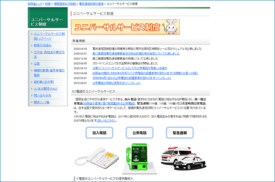
Task: Open ユニバーサルサービス制度トップページ in the sidebar
Action: click(49, 36)
